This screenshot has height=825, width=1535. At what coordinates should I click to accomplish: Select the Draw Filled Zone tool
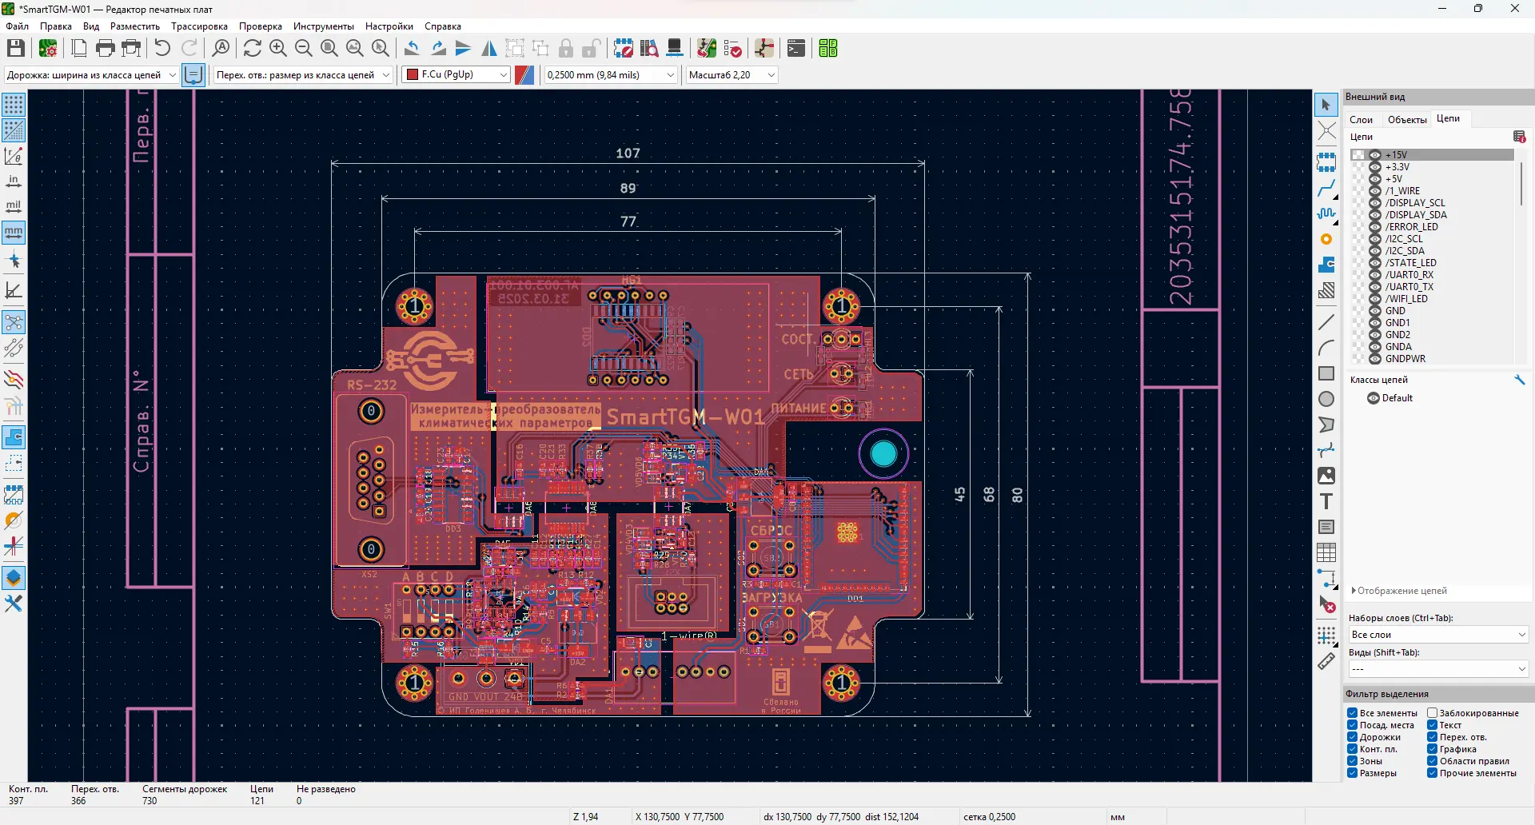(1326, 265)
